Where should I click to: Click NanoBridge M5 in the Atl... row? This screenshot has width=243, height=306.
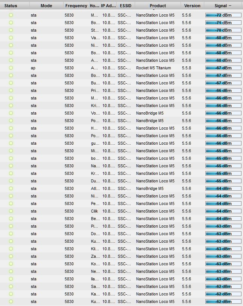[x=150, y=188]
